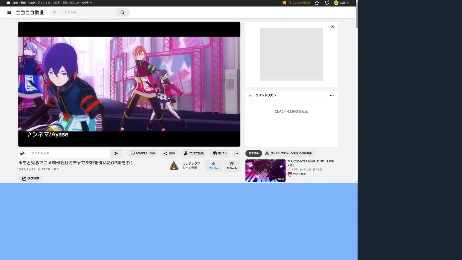
Task: Open the Nアニメ top menu link
Action: (x=74, y=3)
